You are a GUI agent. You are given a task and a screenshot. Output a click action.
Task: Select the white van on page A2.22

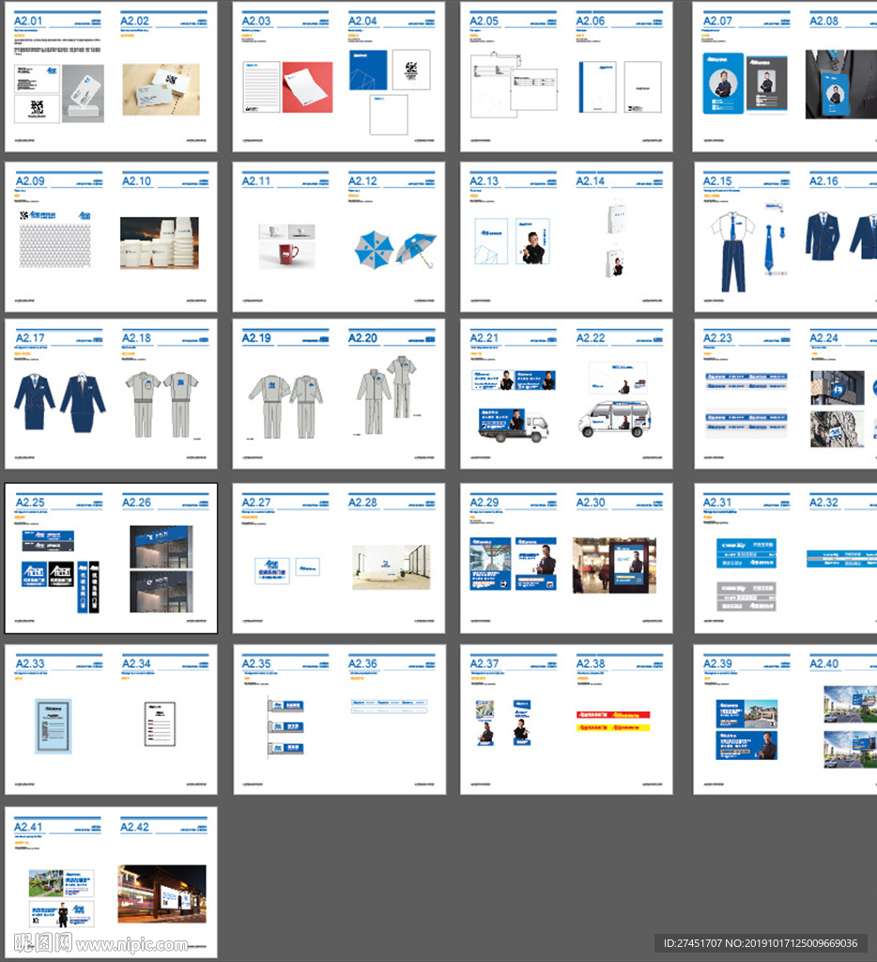(x=615, y=418)
